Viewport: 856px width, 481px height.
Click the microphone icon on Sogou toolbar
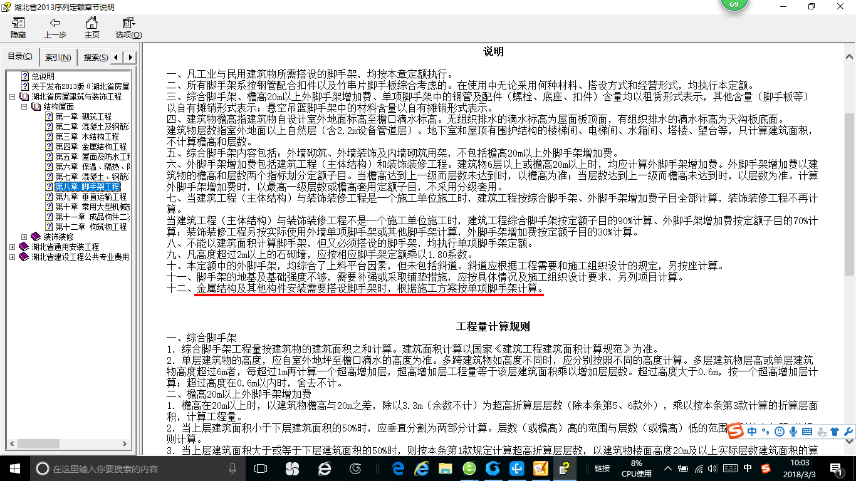[793, 431]
